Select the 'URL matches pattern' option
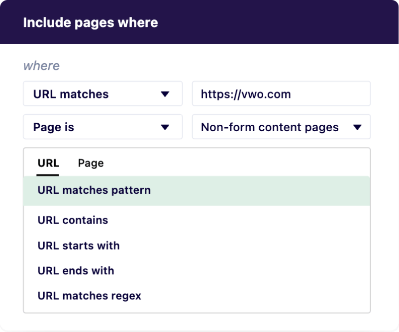 [x=94, y=190]
